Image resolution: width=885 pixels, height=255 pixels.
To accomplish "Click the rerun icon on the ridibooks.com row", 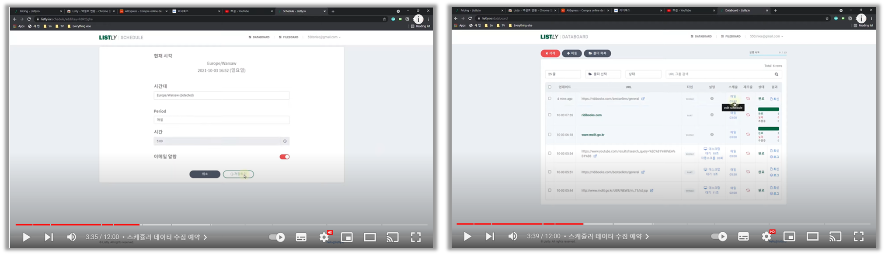I will [x=748, y=115].
